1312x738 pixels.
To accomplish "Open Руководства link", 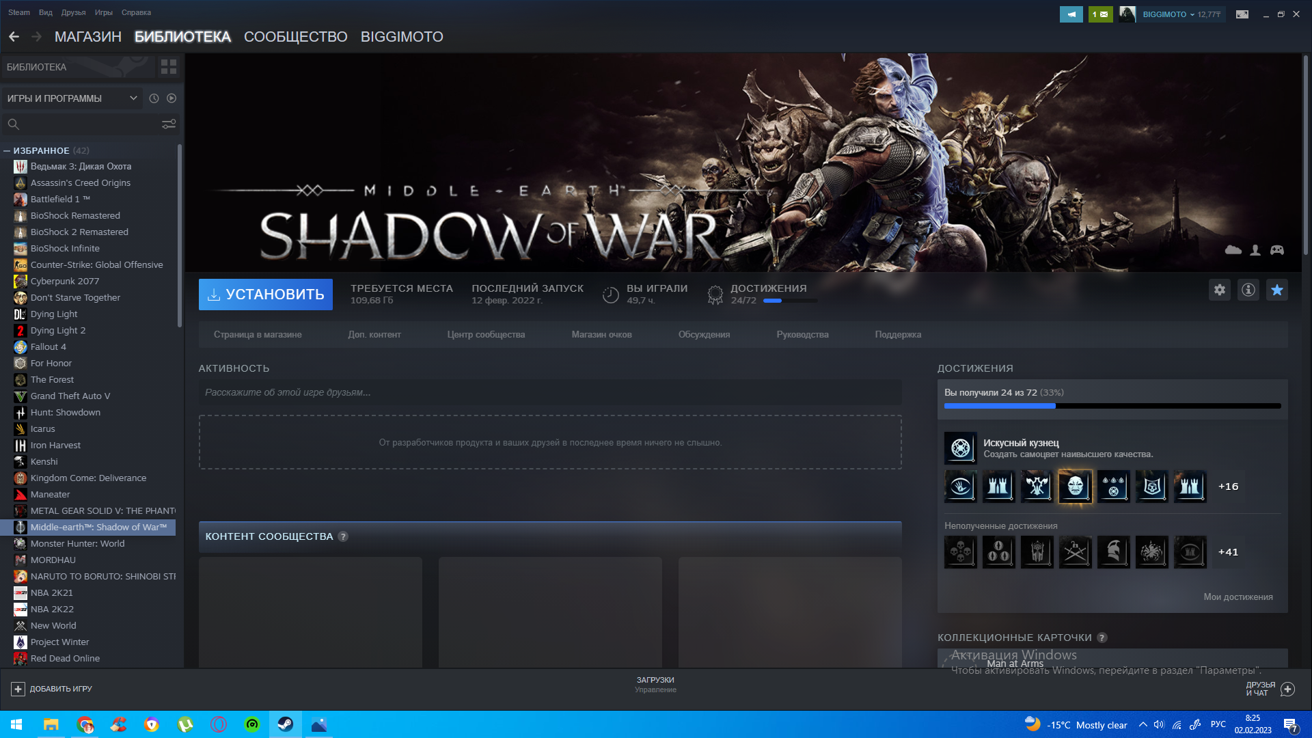I will [x=803, y=335].
